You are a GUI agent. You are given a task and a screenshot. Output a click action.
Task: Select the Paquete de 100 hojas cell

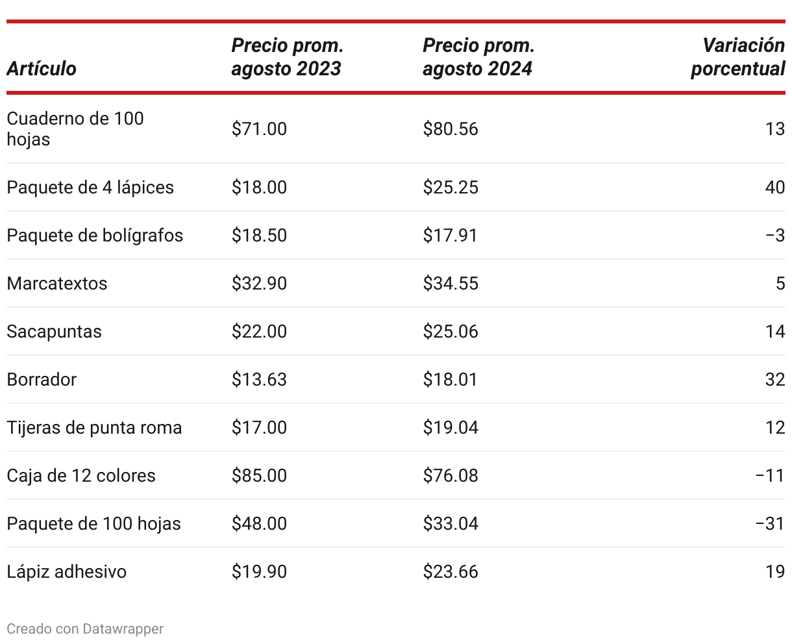pos(93,523)
